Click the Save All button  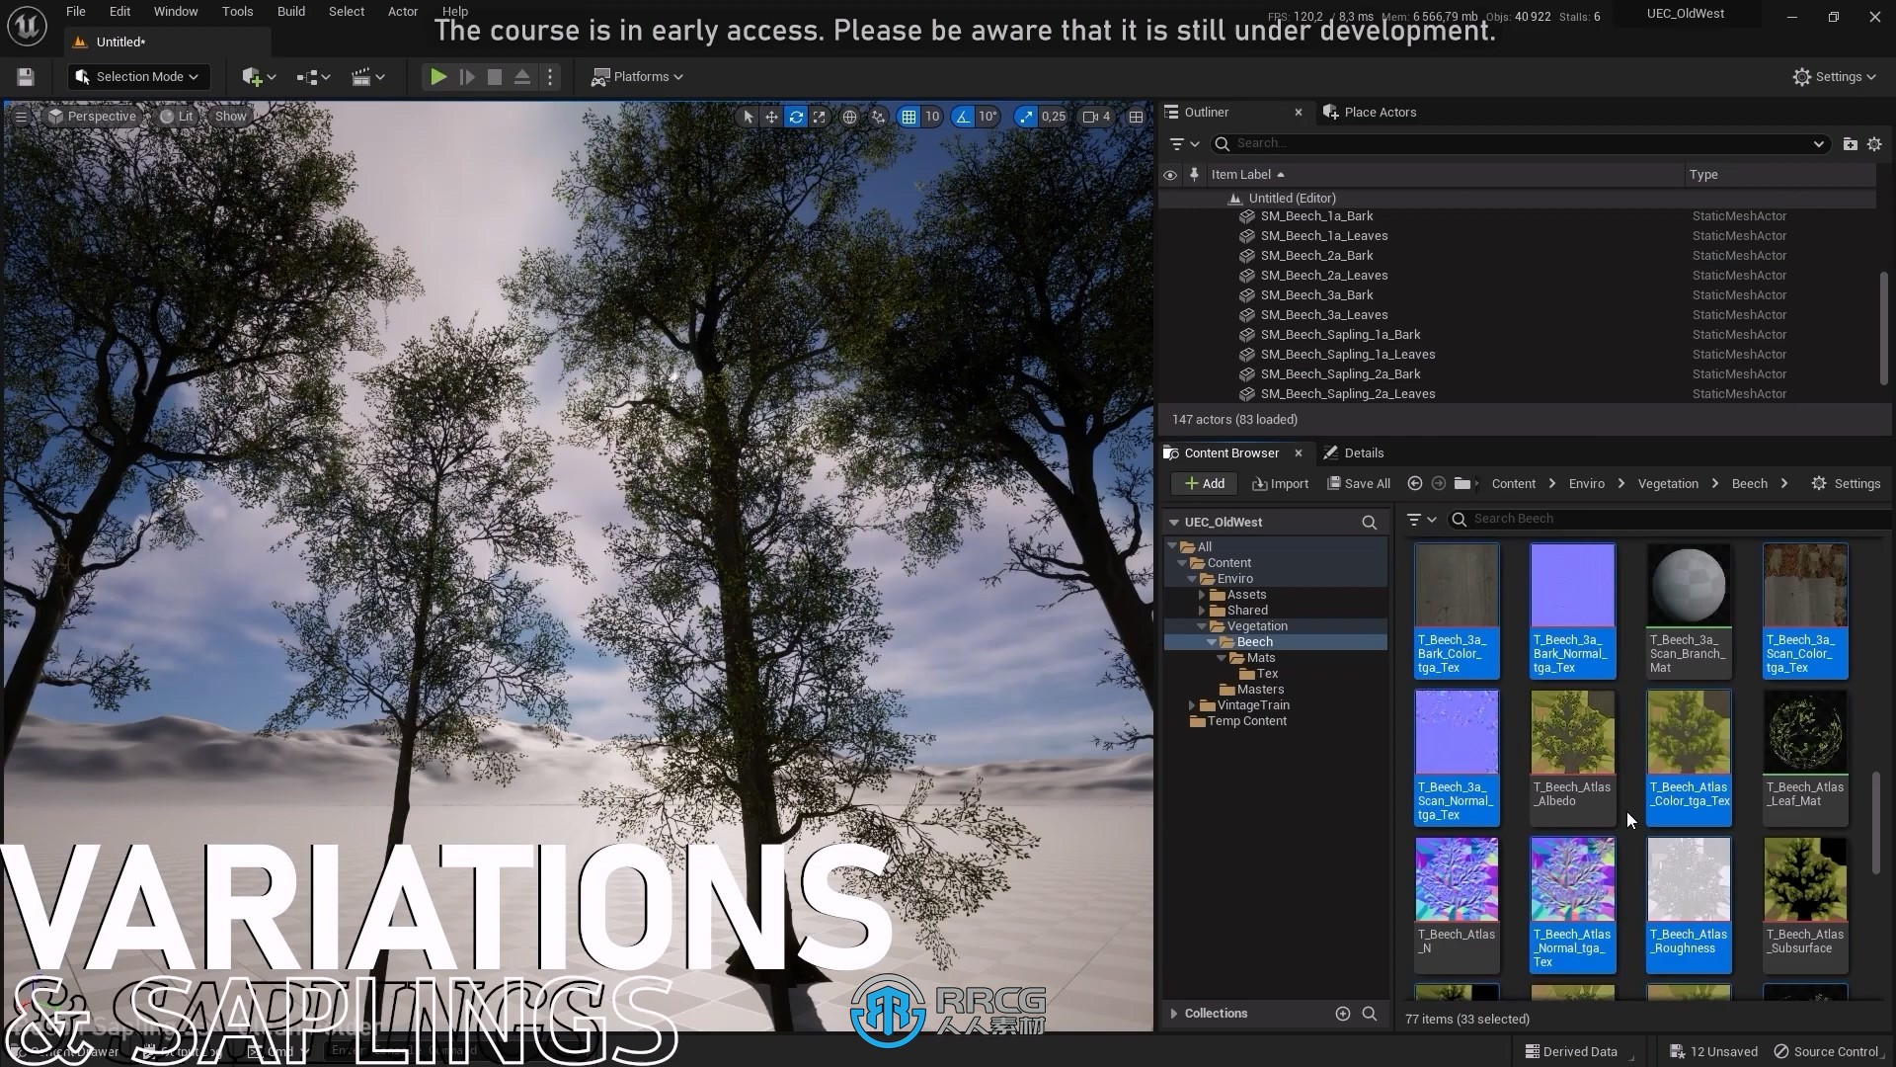click(1359, 484)
